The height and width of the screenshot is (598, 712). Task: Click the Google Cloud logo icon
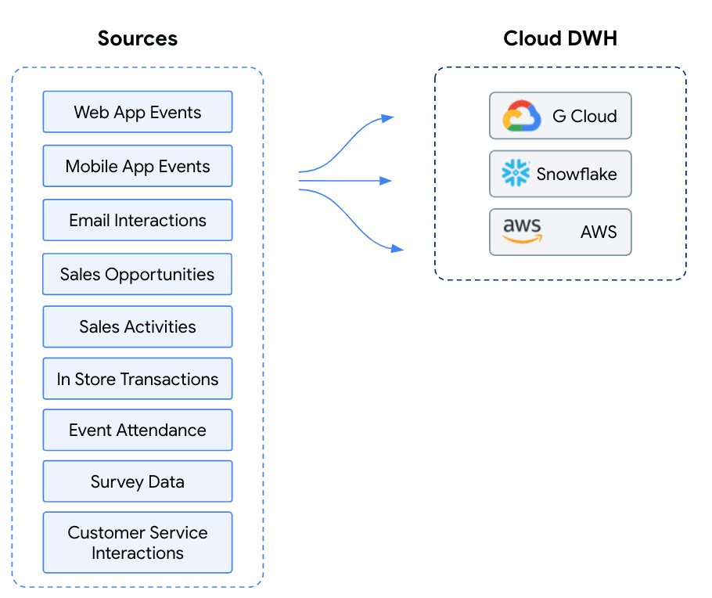click(521, 116)
